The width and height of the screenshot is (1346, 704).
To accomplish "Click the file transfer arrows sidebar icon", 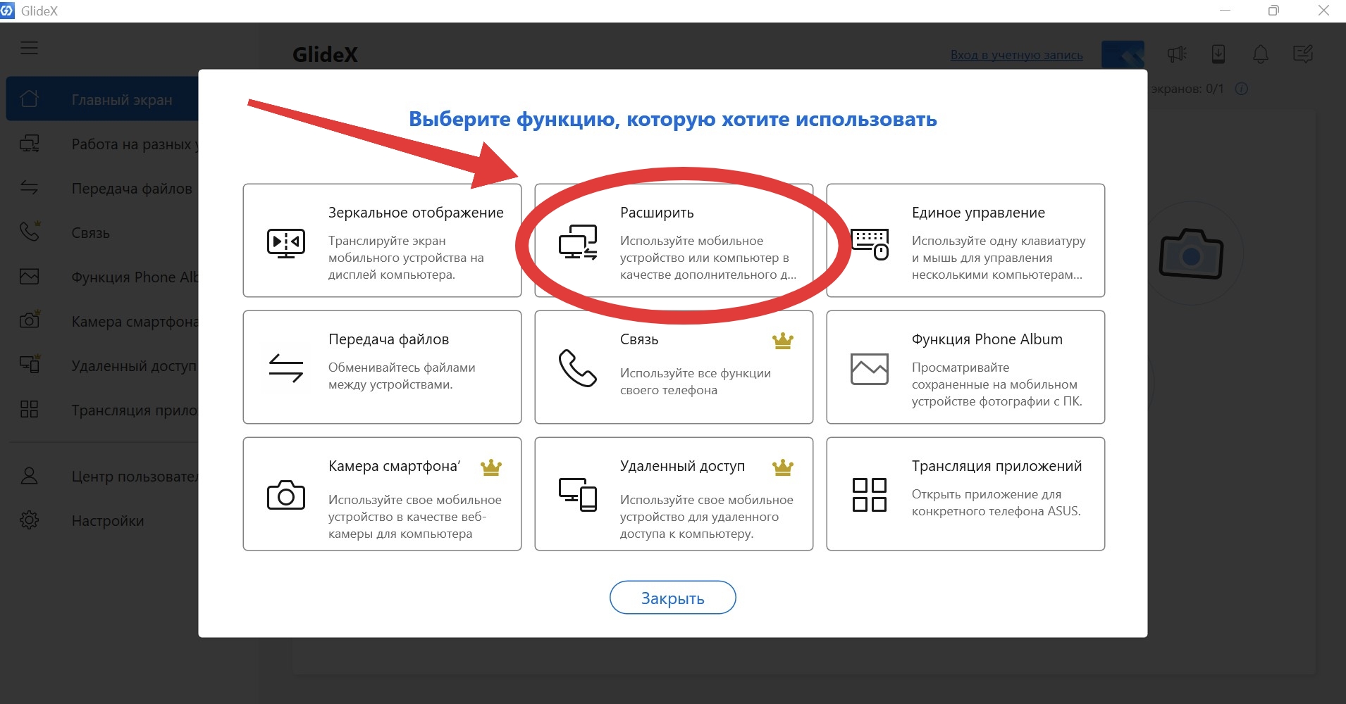I will 29,188.
